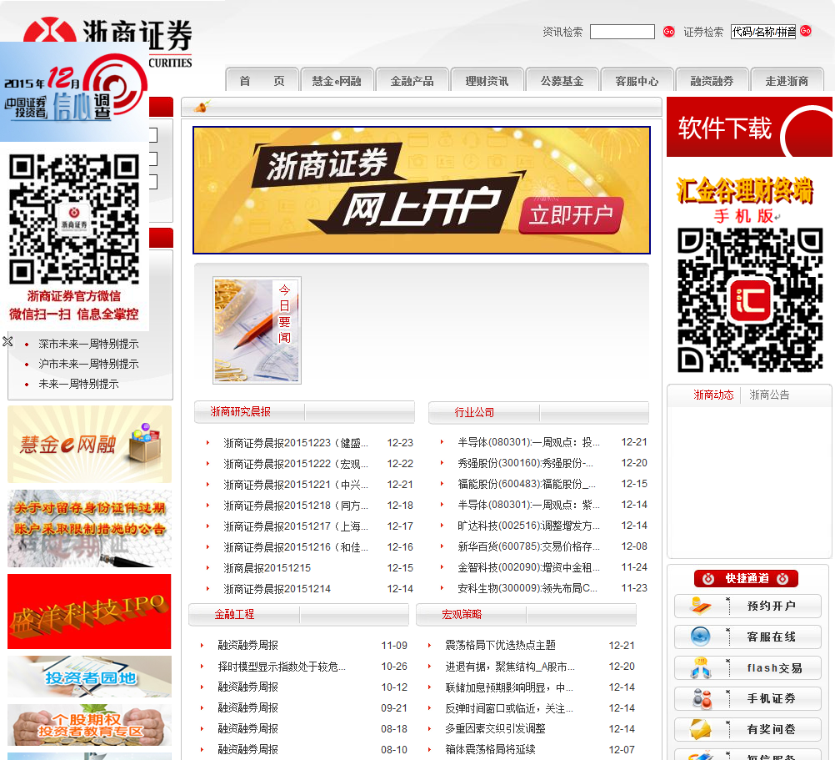Open 多重因素交织引发调整 article
The width and height of the screenshot is (835, 760).
point(495,728)
